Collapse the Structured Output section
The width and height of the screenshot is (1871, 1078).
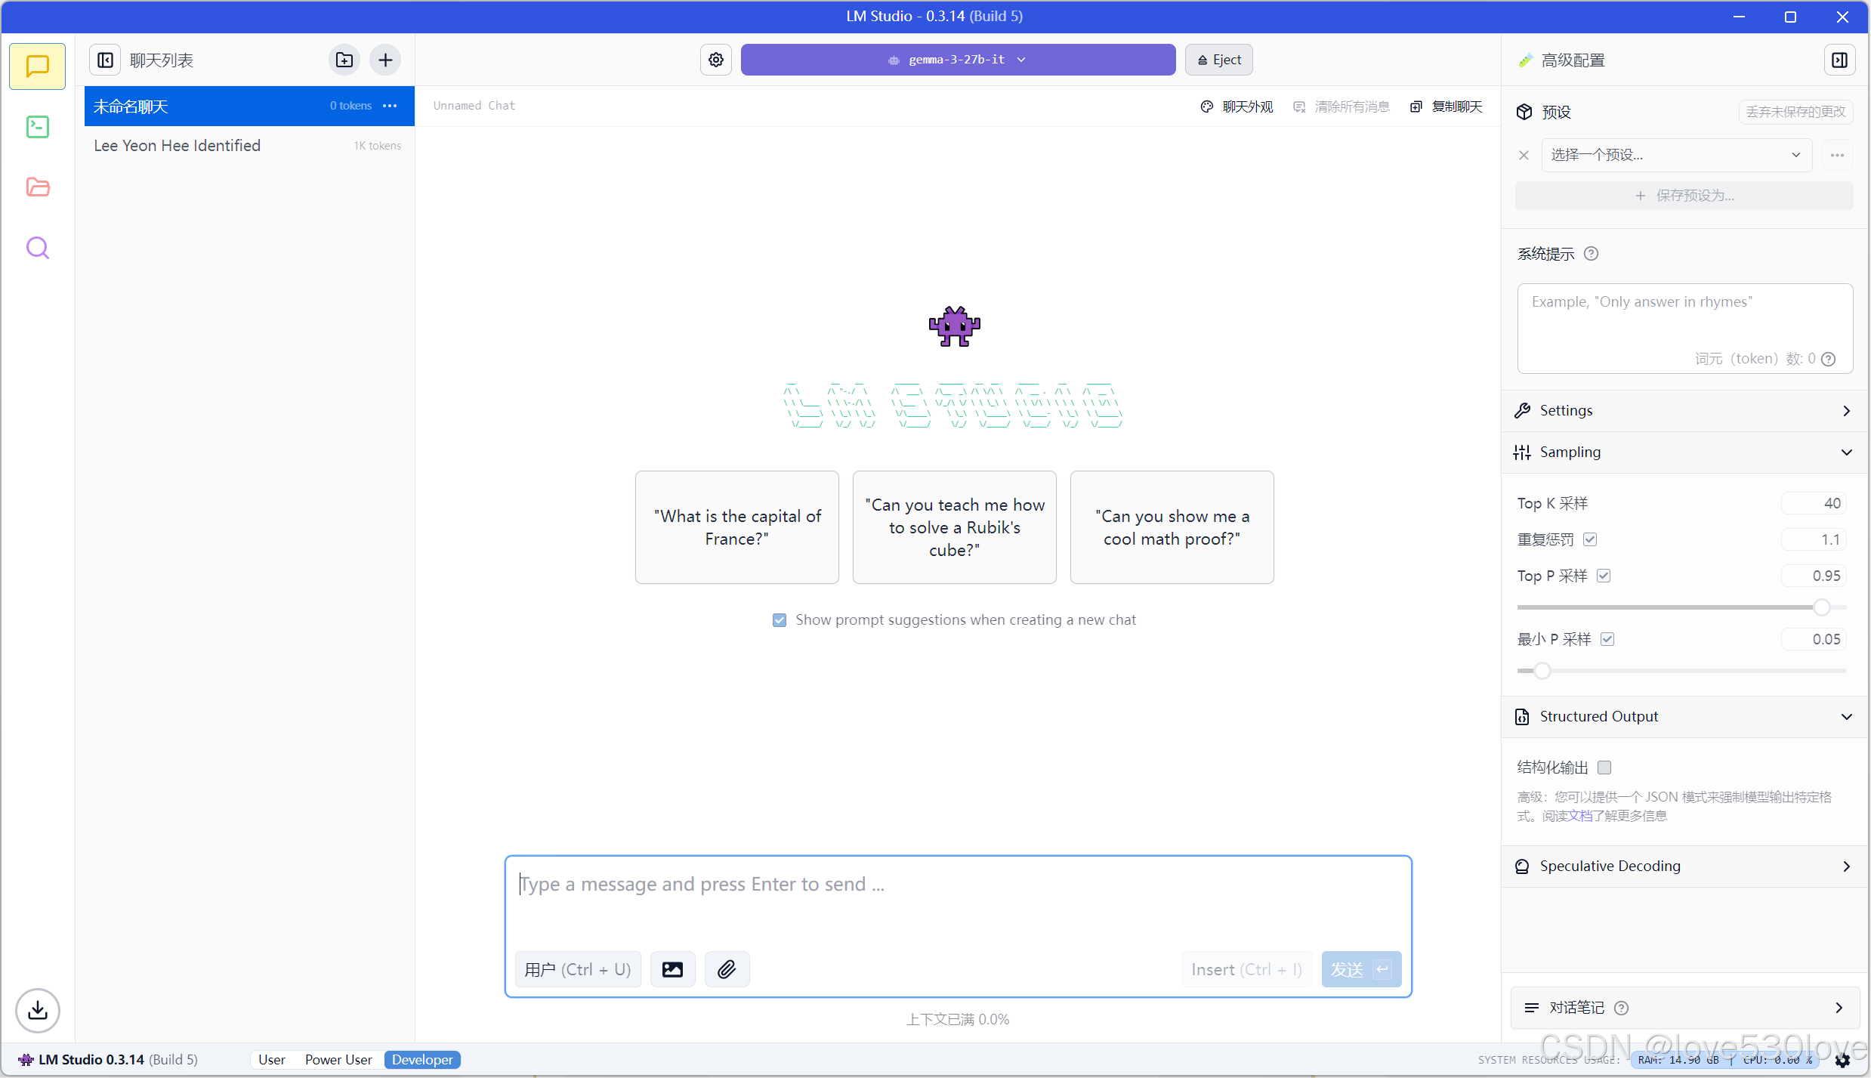pyautogui.click(x=1684, y=717)
